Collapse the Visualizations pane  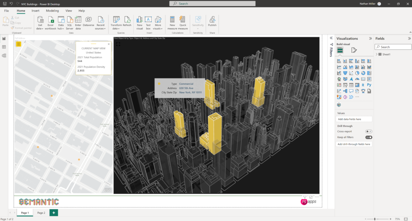coord(370,39)
